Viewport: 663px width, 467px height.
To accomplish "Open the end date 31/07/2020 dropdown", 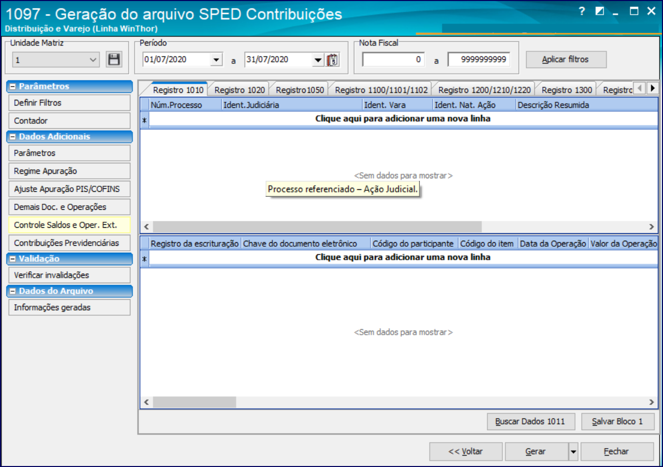I will pyautogui.click(x=318, y=60).
